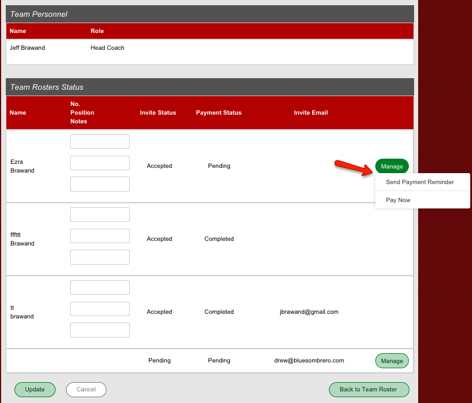This screenshot has width=472, height=403.
Task: Focus Ezra Brawand's Position input field
Action: tap(100, 163)
